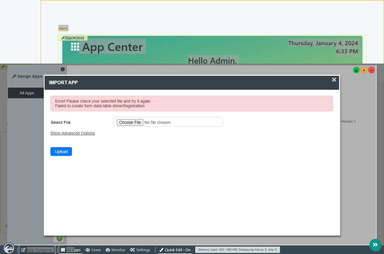Toggle Quick Edit mode
This screenshot has width=384, height=254.
coord(175,250)
